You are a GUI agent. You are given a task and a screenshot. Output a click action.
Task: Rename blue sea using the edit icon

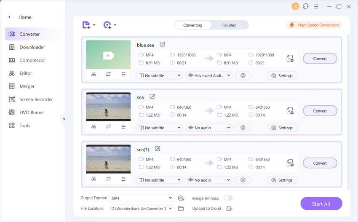[163, 44]
